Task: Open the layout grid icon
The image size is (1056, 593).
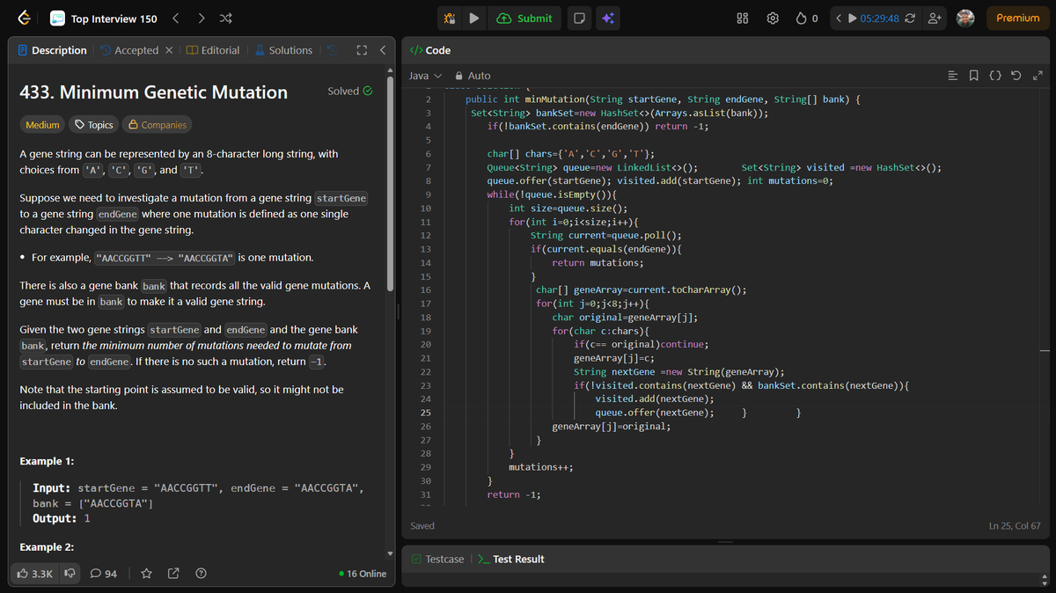Action: tap(742, 18)
